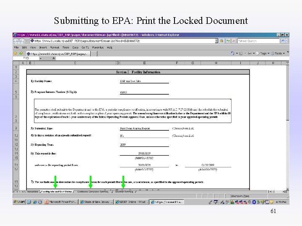The width and height of the screenshot is (302, 226).
Task: Open the Go To menu
Action: (85, 47)
